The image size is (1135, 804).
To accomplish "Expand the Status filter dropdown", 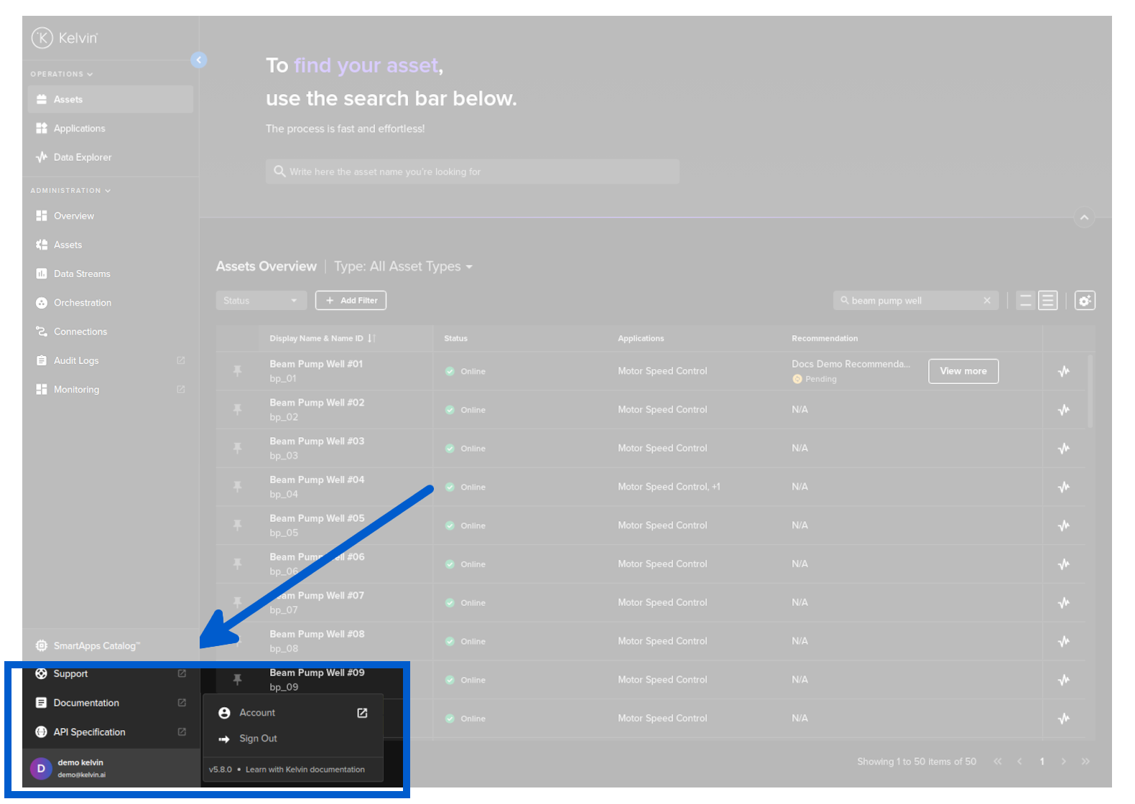I will (x=260, y=301).
